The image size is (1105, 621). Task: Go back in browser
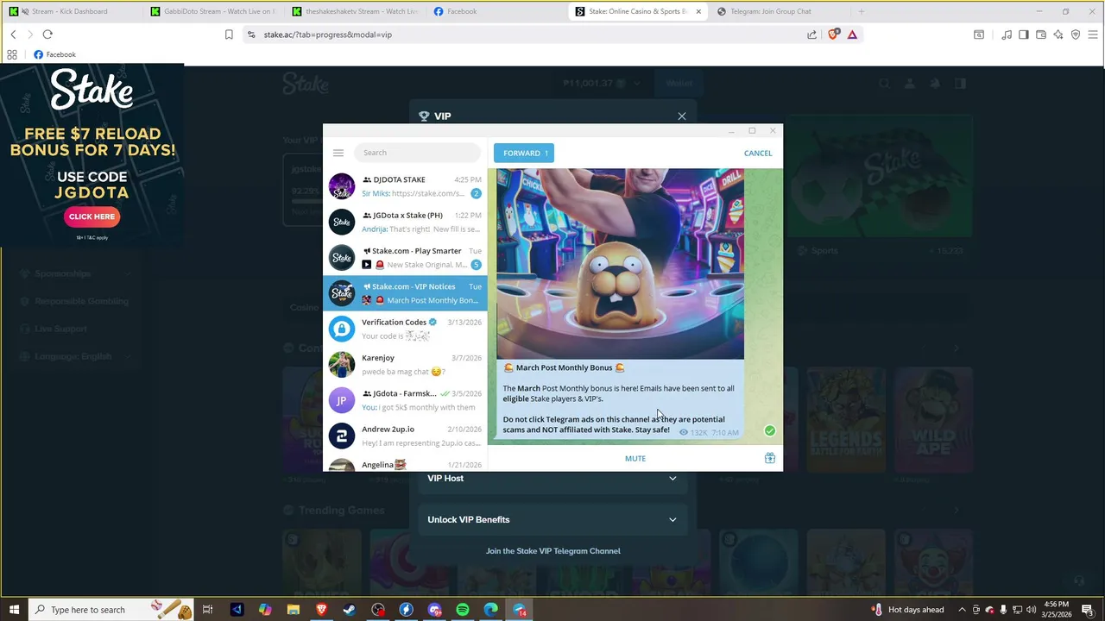pyautogui.click(x=13, y=34)
